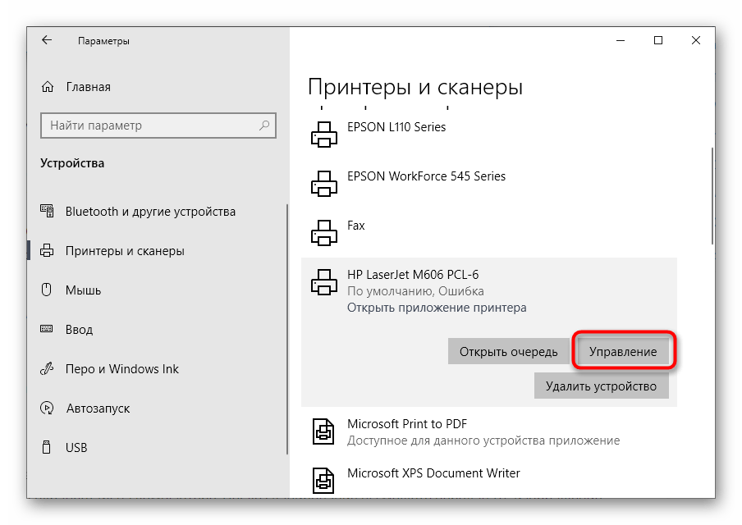742x525 pixels.
Task: Click the Microsoft Print to PDF icon
Action: (x=323, y=431)
